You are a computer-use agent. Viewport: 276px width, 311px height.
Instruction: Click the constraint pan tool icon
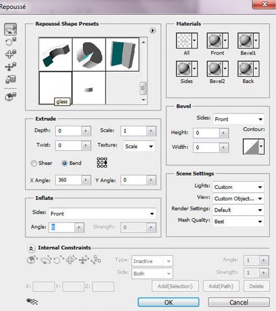point(71,260)
